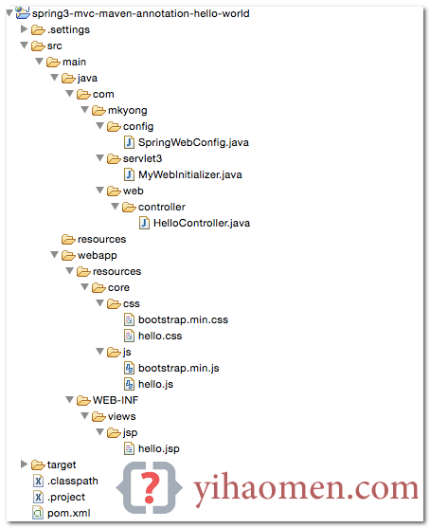430x528 pixels.
Task: Click the project icon for spring3-mvc-maven-annotation-hello-world
Action: point(23,12)
